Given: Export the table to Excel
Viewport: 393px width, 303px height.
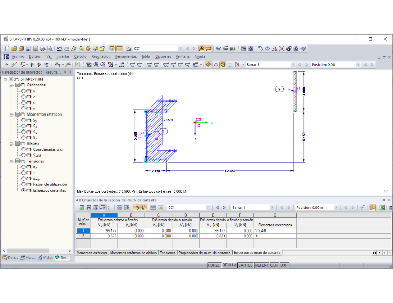Looking at the screenshot, I should coord(382,207).
